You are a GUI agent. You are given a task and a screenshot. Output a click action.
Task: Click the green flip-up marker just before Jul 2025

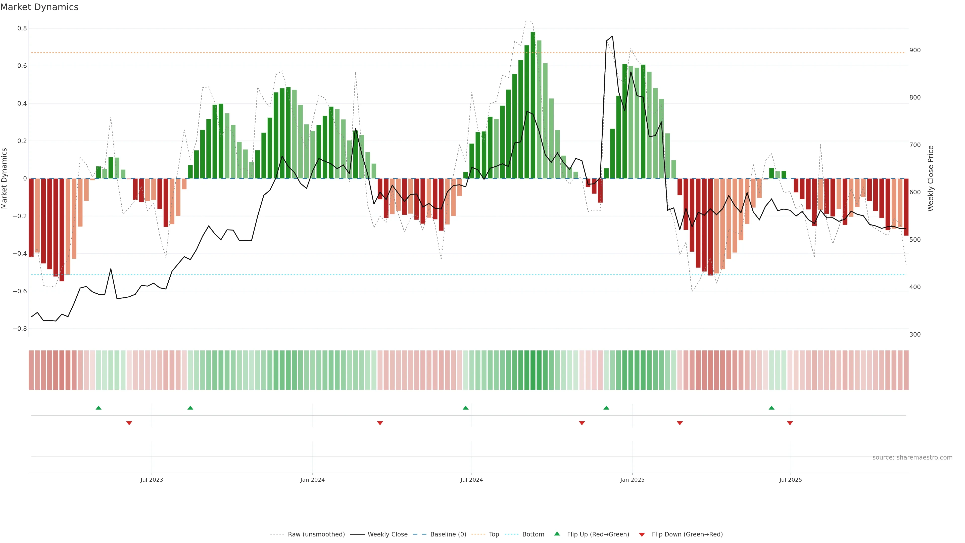(x=772, y=408)
